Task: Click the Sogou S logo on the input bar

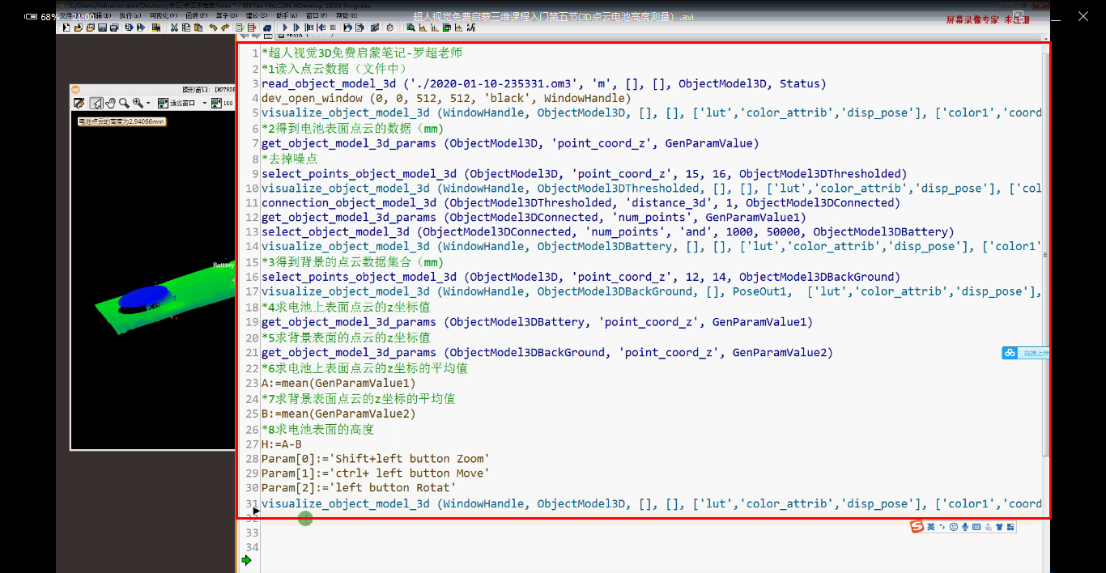Action: 917,527
